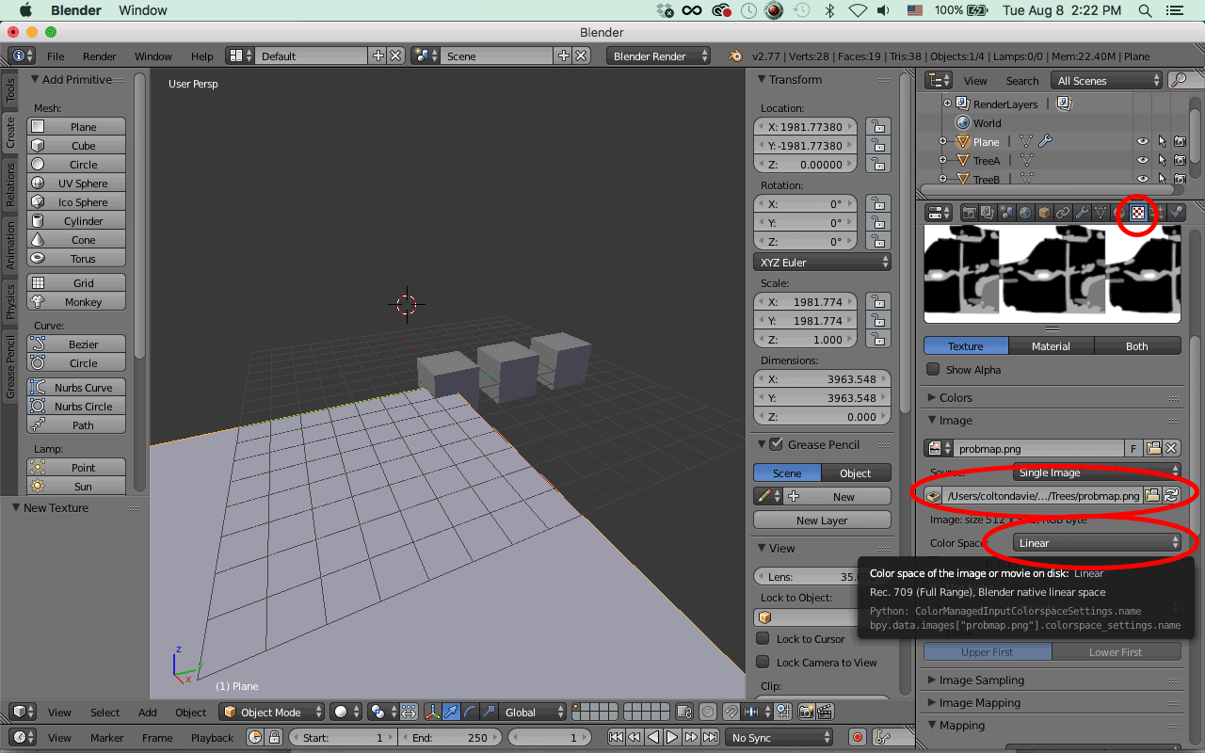
Task: Open the Constraints chain-link tab
Action: coord(1063,213)
